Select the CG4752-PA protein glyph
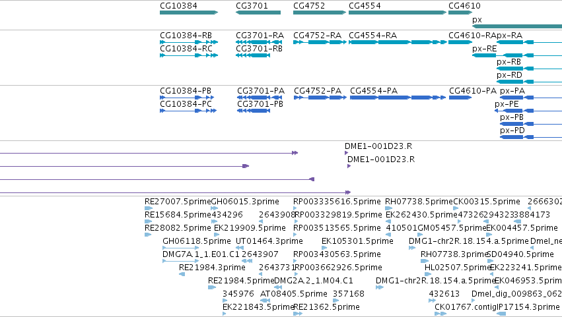 pyautogui.click(x=320, y=98)
